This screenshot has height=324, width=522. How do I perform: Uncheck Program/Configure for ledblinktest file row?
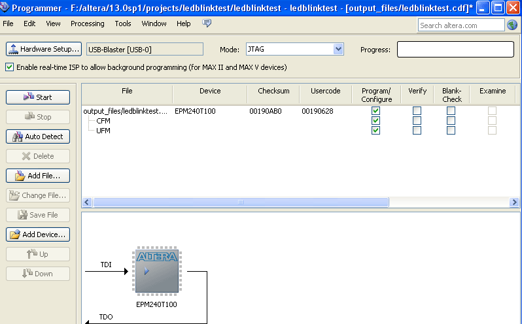pos(375,110)
